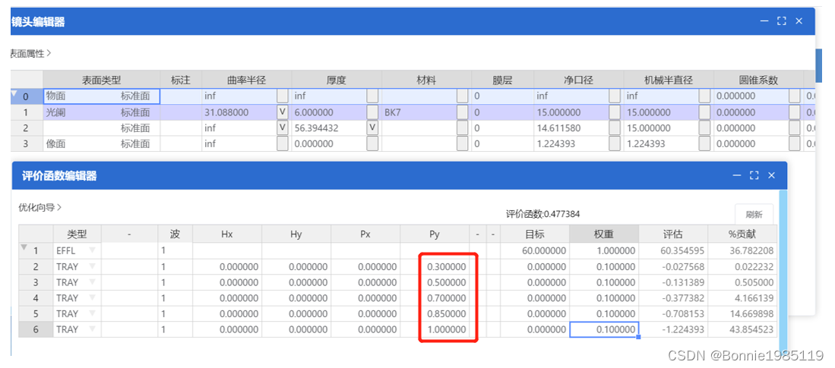Expand 表面属性 panel

(x=30, y=53)
